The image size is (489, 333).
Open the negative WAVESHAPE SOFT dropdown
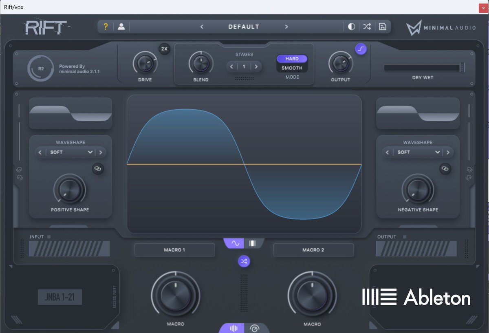point(419,152)
